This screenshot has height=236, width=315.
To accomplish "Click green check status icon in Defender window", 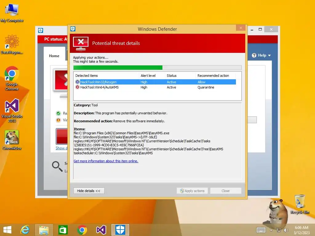I will 58,113.
